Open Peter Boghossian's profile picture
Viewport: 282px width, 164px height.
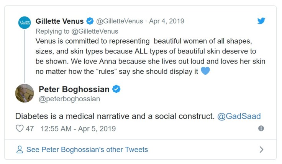25,93
